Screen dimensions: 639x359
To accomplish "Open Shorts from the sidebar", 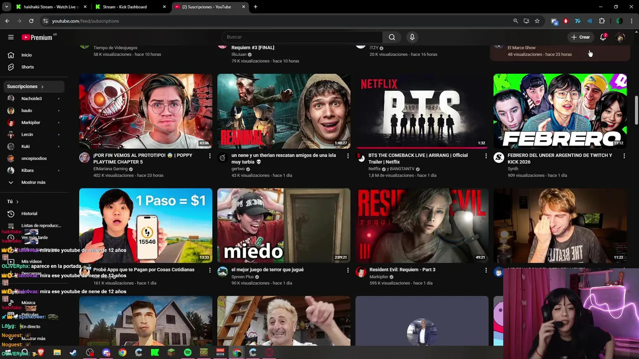I will click(x=34, y=67).
